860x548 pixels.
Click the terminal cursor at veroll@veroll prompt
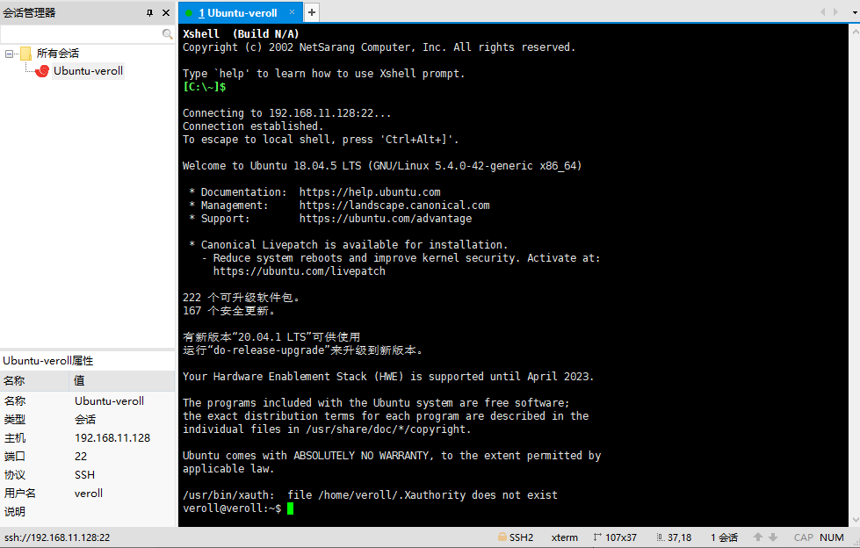point(290,508)
